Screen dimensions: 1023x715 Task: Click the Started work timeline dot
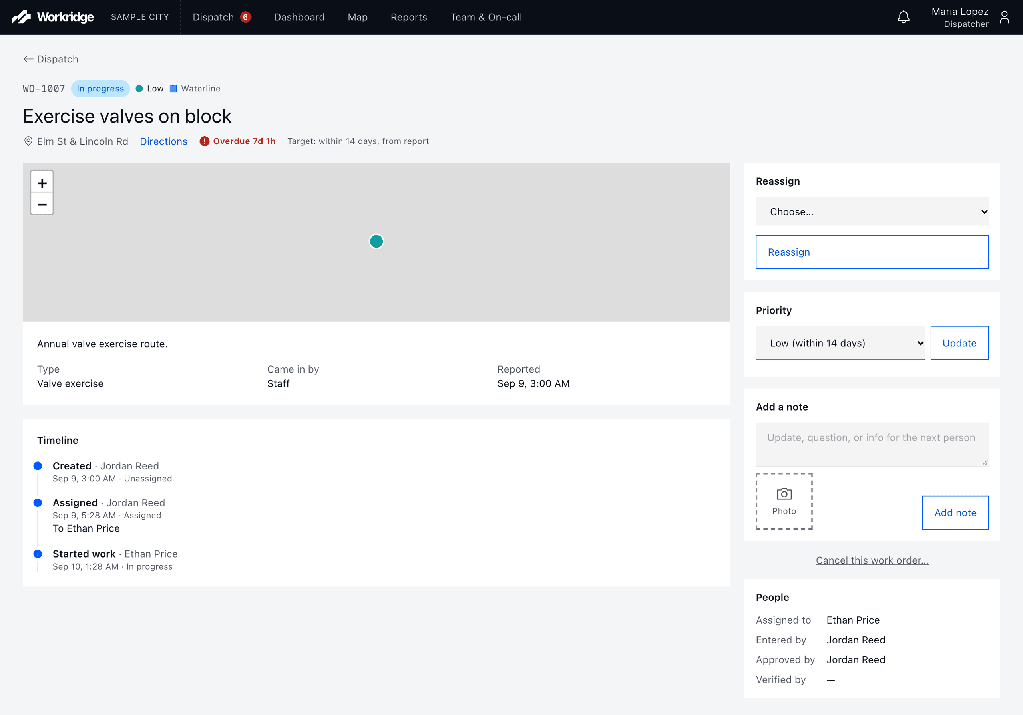38,554
